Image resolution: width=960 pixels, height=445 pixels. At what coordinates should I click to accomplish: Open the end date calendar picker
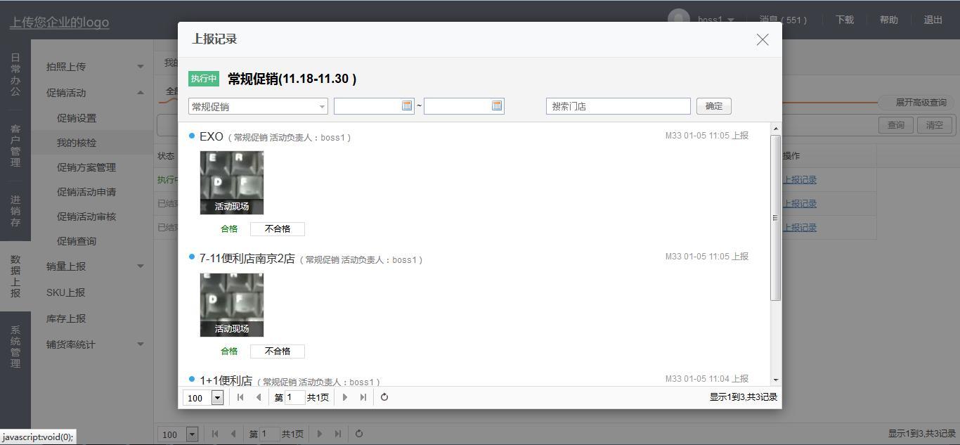[497, 106]
